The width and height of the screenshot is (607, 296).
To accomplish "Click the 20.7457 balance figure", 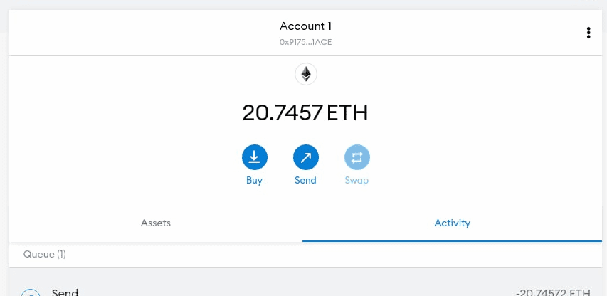I will (283, 112).
